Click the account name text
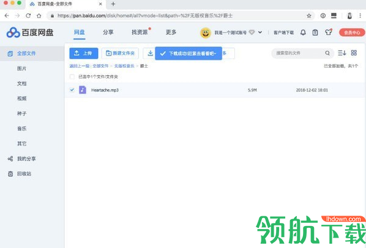This screenshot has height=248, width=366. [x=230, y=32]
